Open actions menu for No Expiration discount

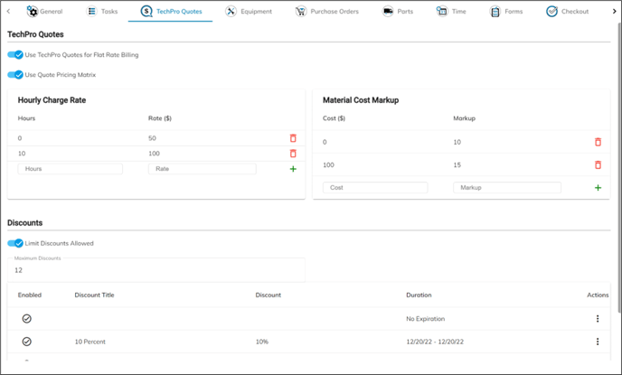(x=598, y=319)
